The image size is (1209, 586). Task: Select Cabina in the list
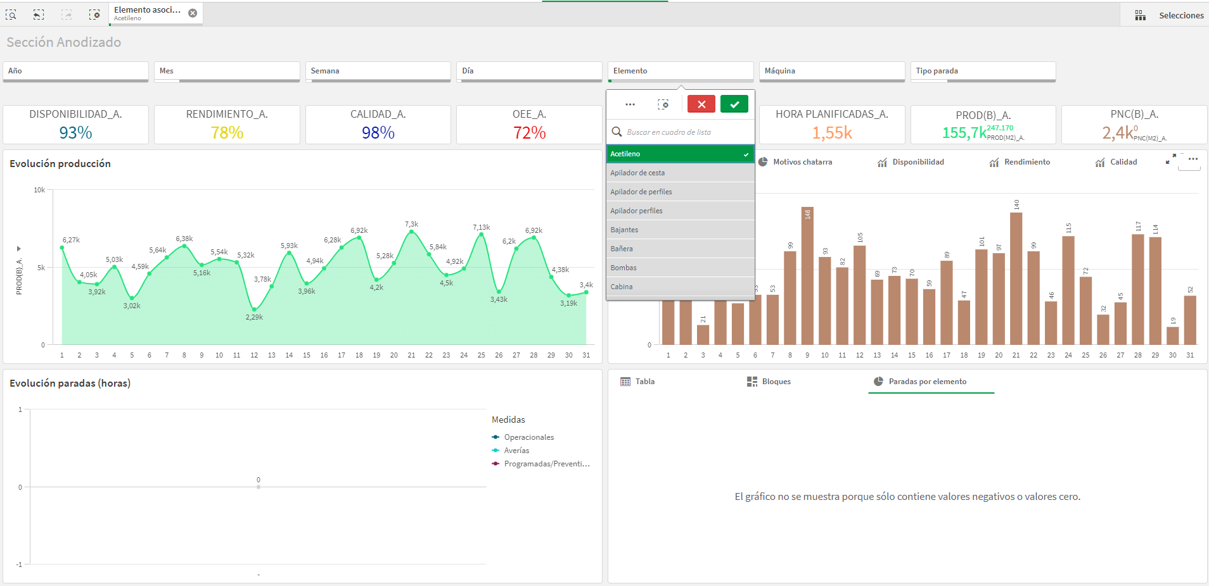pos(681,287)
